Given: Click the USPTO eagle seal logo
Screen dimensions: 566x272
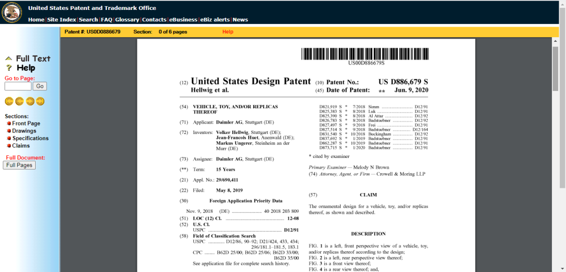Looking at the screenshot, I should pos(12,12).
